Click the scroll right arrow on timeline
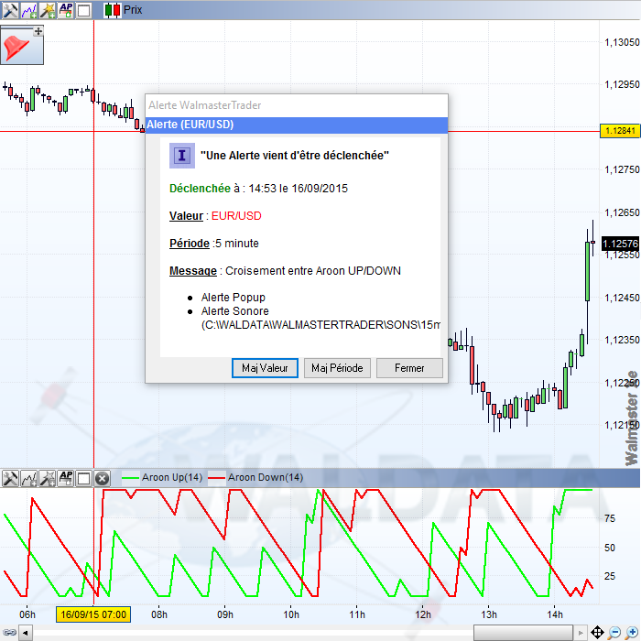This screenshot has height=641, width=641. pyautogui.click(x=581, y=633)
